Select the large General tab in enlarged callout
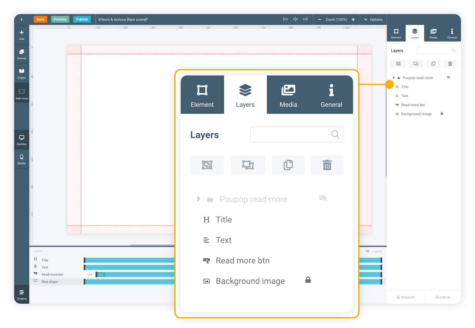 (x=331, y=95)
